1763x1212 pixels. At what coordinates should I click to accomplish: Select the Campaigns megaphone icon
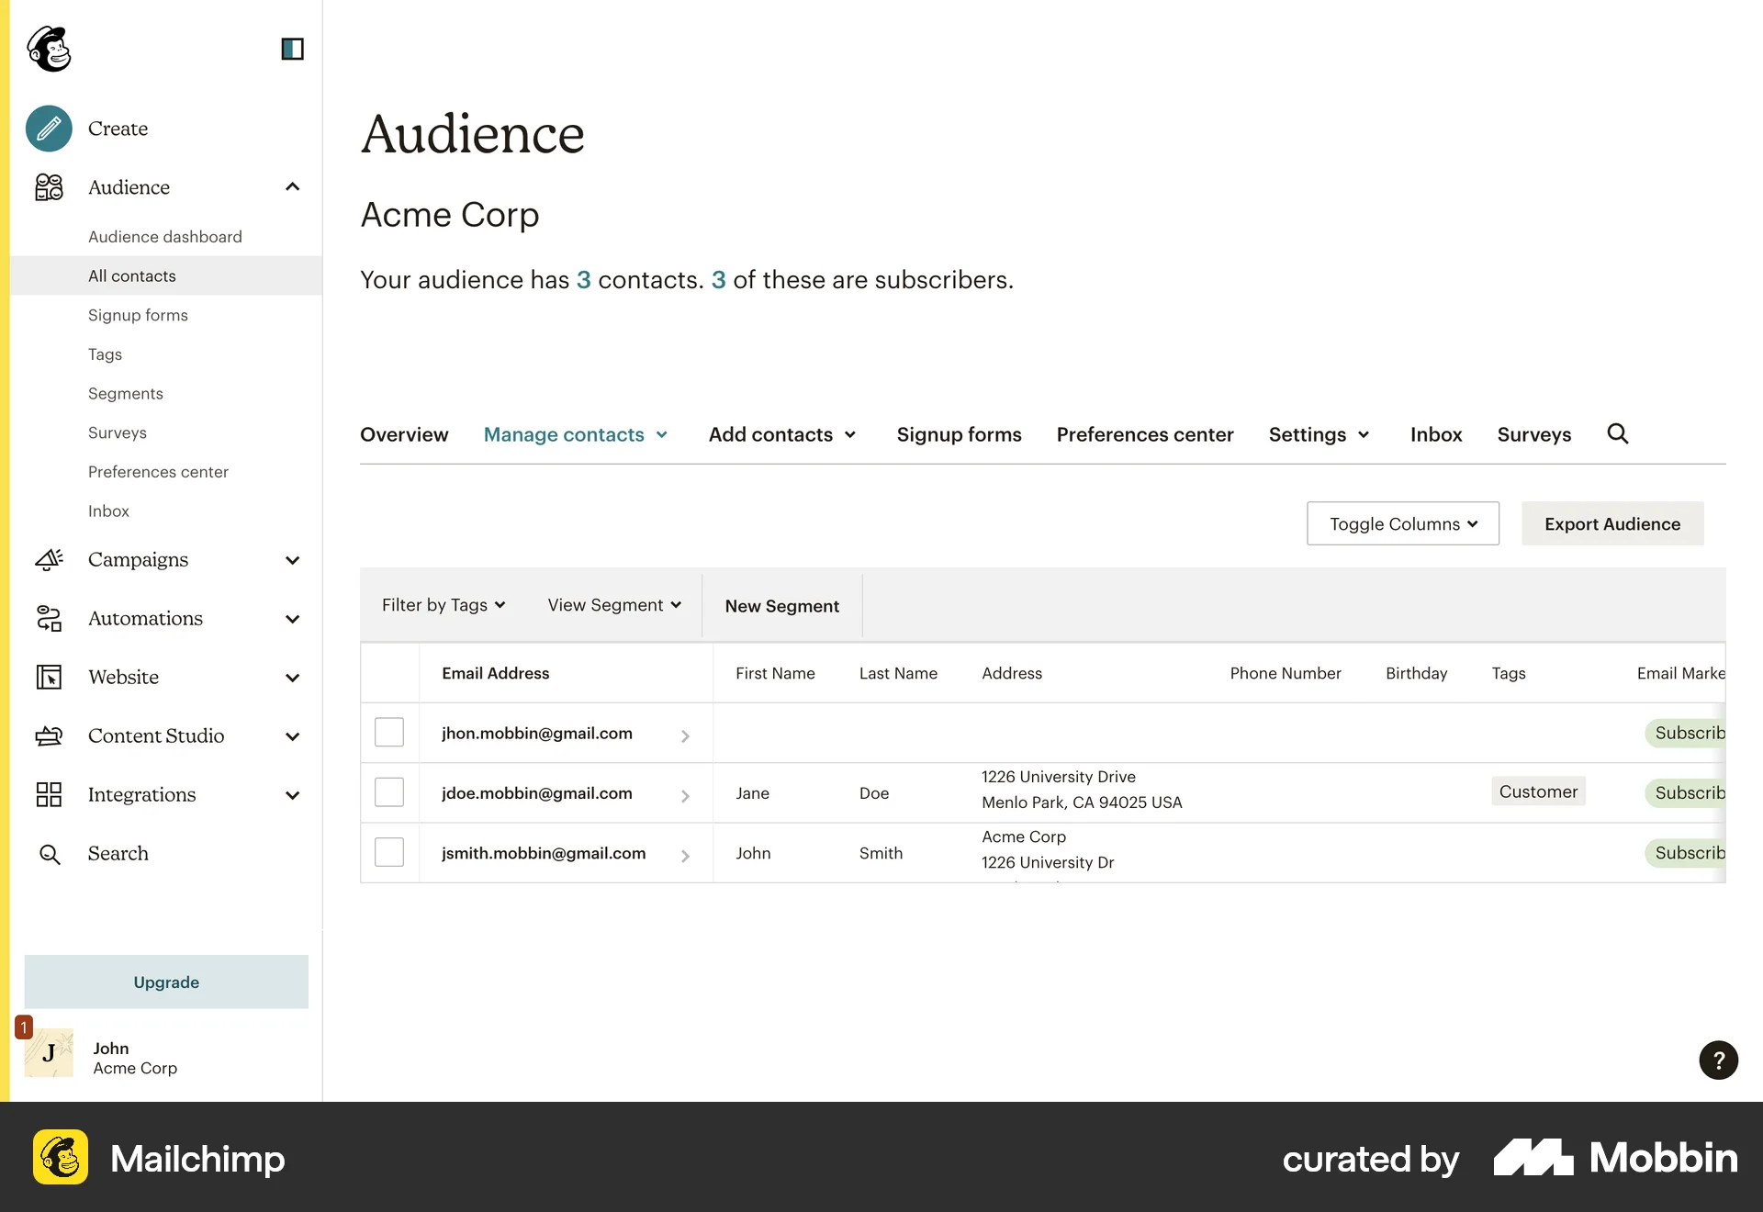tap(48, 560)
